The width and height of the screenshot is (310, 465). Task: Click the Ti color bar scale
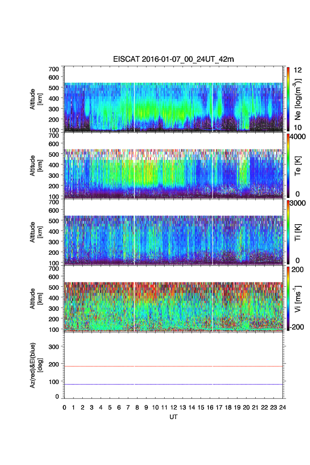pyautogui.click(x=288, y=232)
